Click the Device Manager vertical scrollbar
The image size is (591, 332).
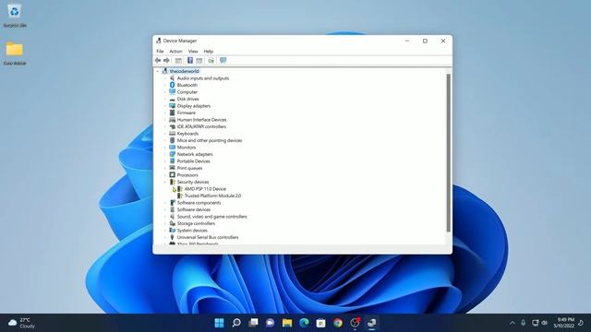tap(449, 152)
